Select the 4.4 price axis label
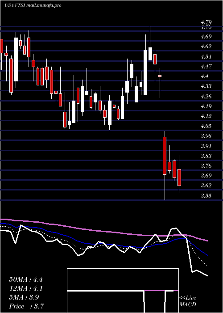 [x=204, y=76]
